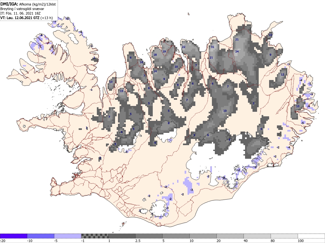This screenshot has width=325, height=243.
Task: Choose the gray 2.5 to 5 legend swatch
Action: point(149,236)
